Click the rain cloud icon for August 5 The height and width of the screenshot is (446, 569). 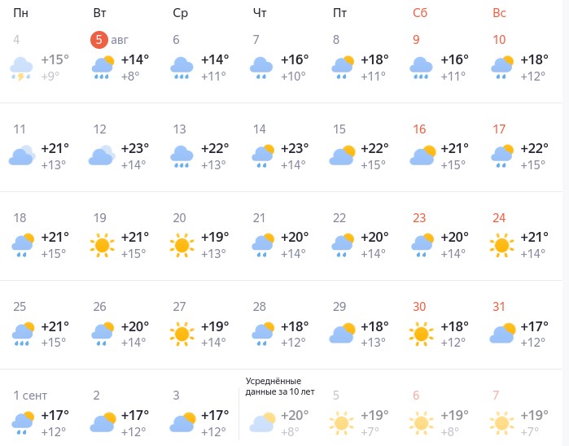click(x=102, y=68)
